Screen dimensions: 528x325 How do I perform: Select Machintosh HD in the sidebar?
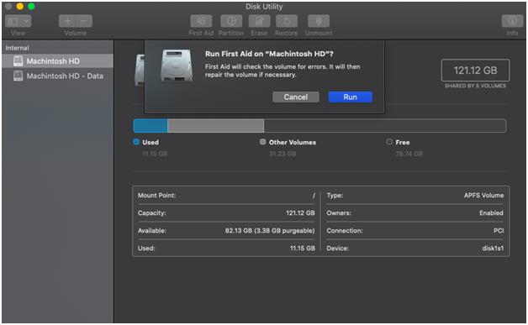57,61
